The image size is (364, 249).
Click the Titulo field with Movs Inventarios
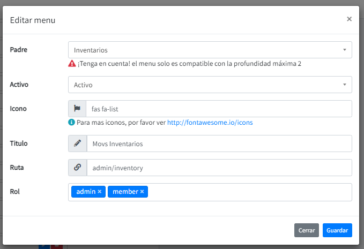click(218, 144)
